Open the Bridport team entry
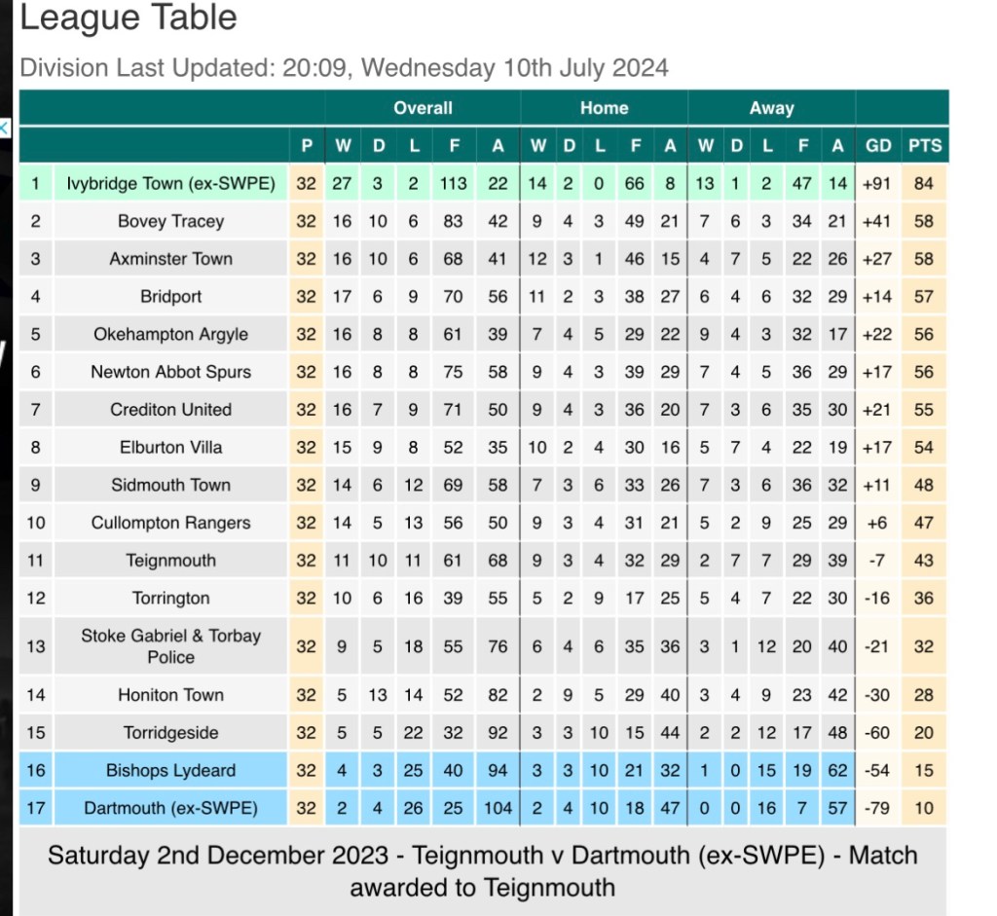The width and height of the screenshot is (997, 916). point(170,296)
